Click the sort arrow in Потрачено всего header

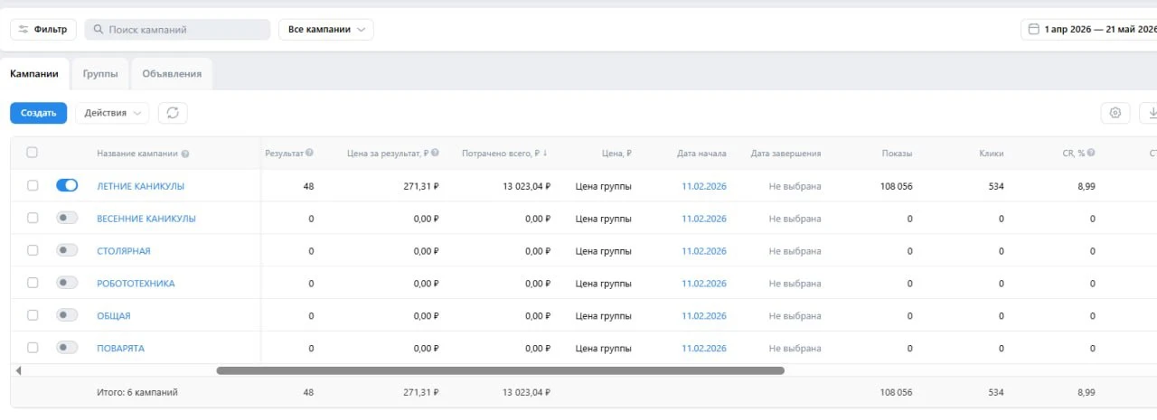click(545, 154)
